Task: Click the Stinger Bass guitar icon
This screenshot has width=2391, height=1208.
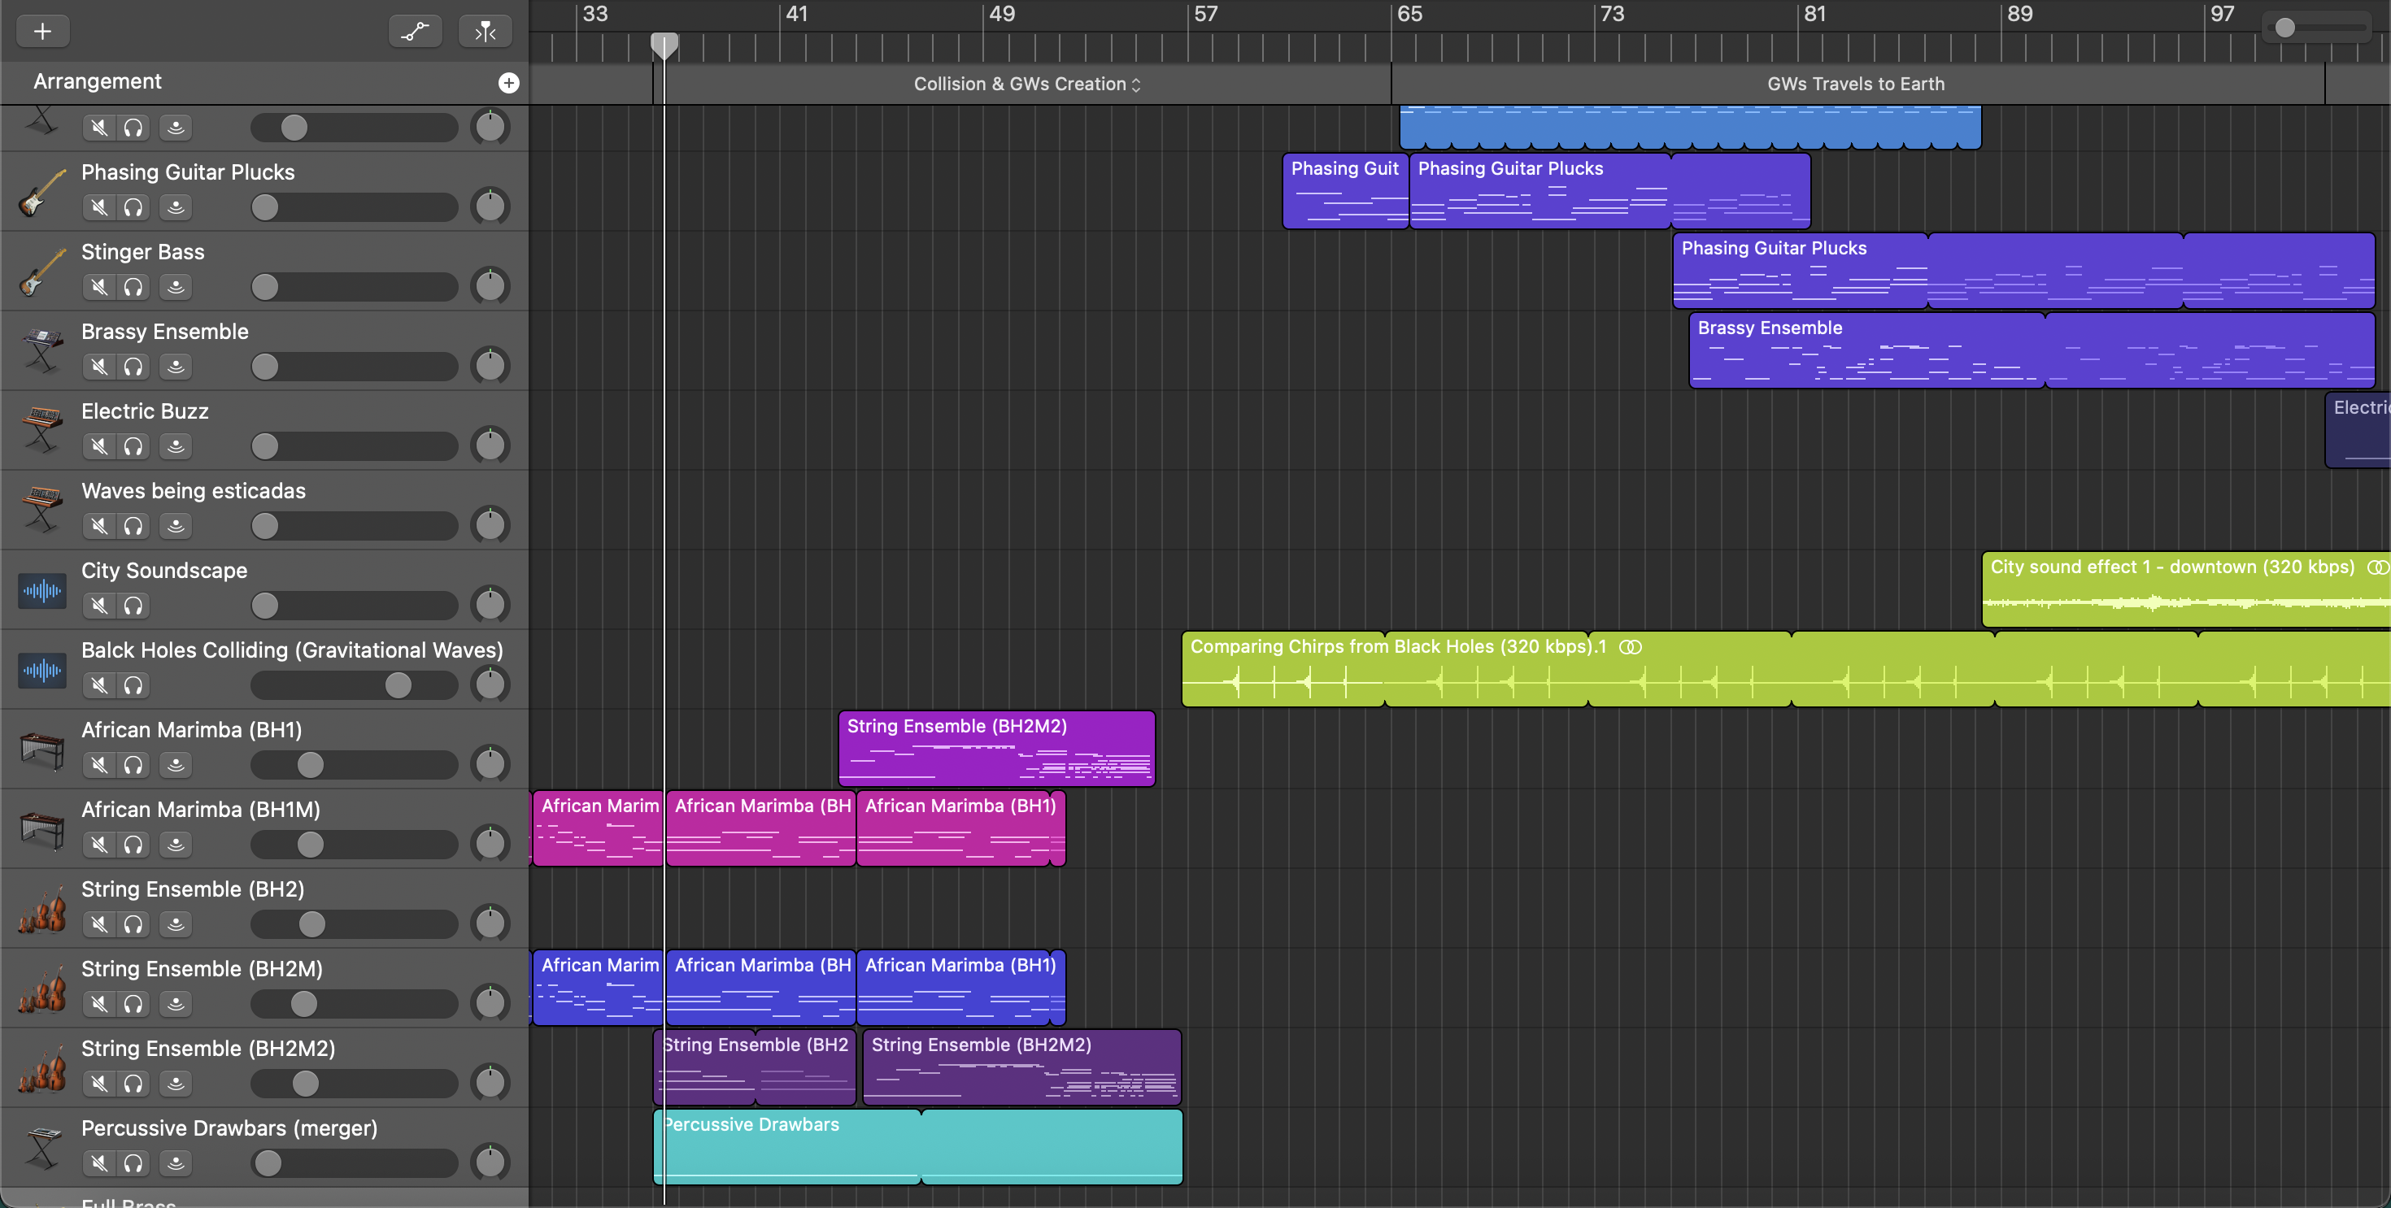Action: tap(41, 271)
